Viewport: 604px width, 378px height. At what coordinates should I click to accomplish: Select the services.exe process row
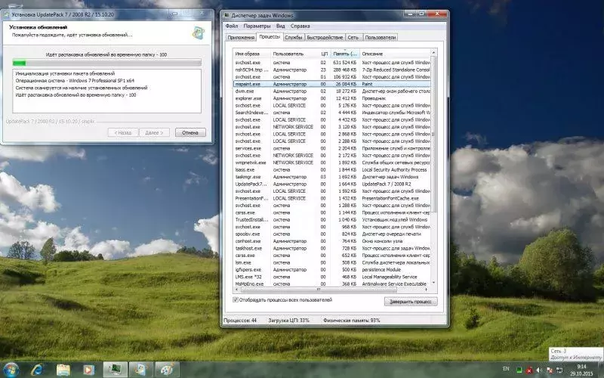click(x=332, y=148)
